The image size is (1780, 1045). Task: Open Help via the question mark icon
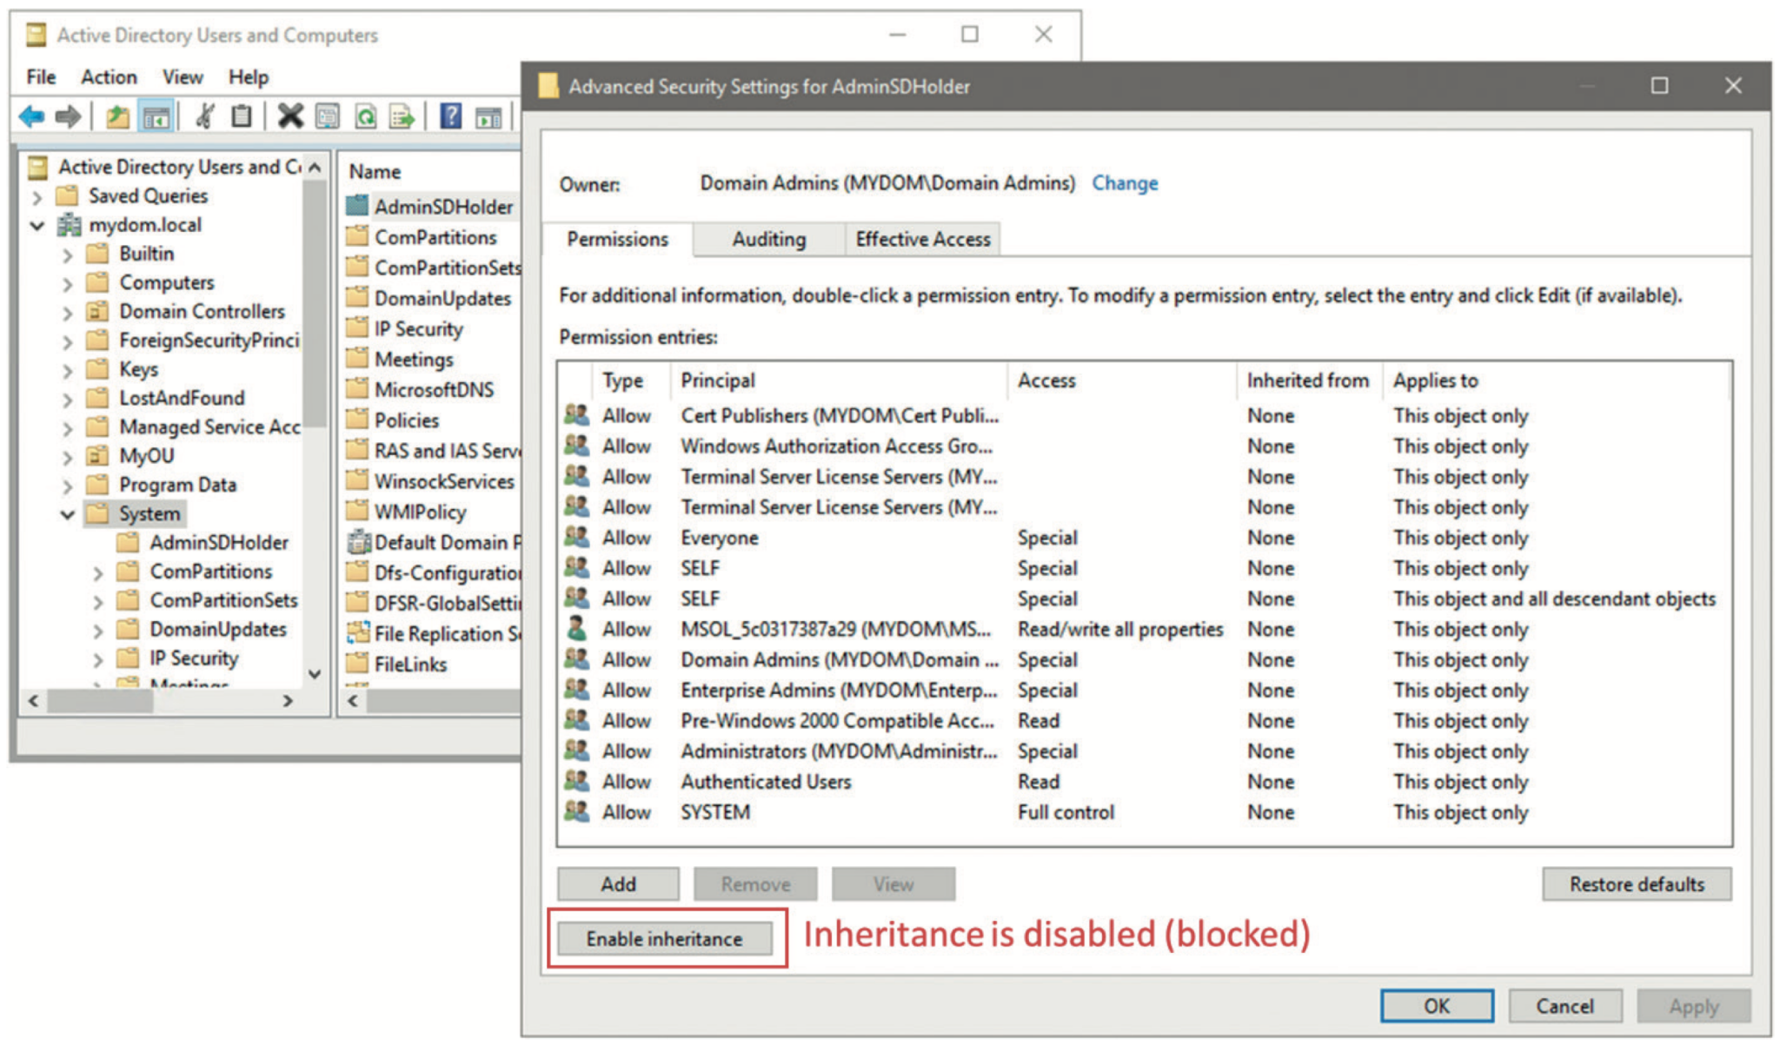[450, 116]
